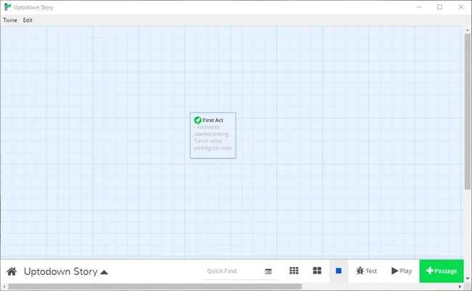This screenshot has width=472, height=291.
Task: Click the horizontal scrollbar thumb
Action: point(155,287)
